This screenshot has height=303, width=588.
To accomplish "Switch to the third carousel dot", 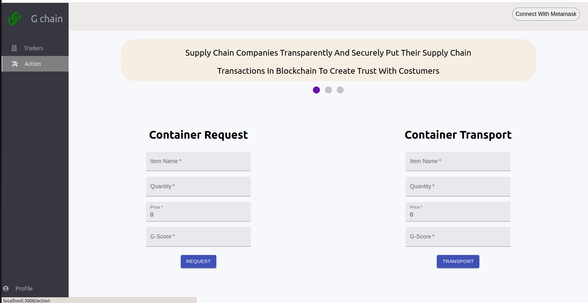I will (x=340, y=90).
